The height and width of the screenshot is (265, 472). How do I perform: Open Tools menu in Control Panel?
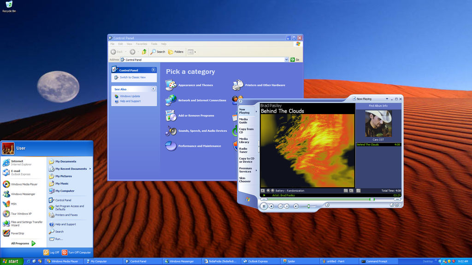click(x=154, y=44)
